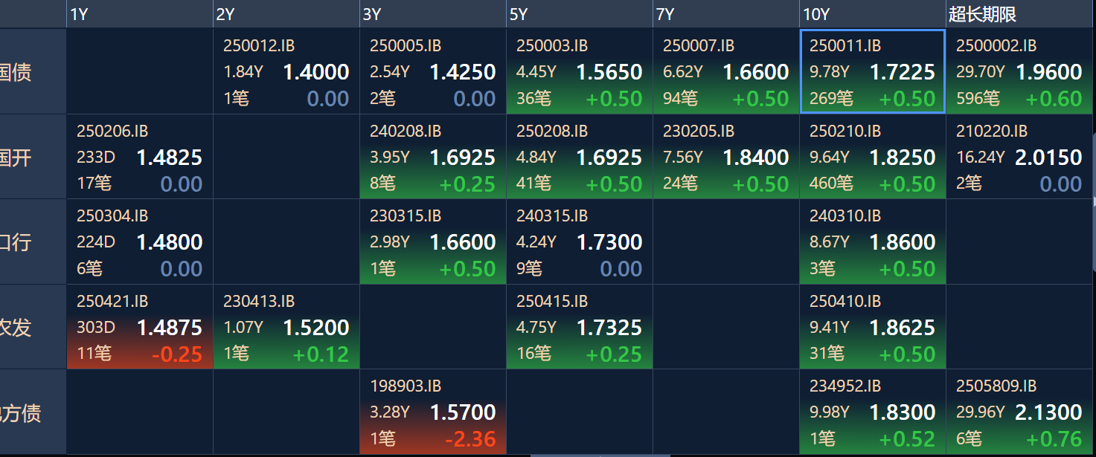Image resolution: width=1096 pixels, height=457 pixels.
Task: Click the +0.76 change value
Action: coord(1054,439)
